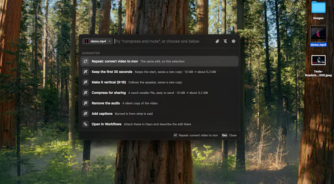Click Close in the footer
The width and height of the screenshot is (334, 184).
(x=233, y=135)
